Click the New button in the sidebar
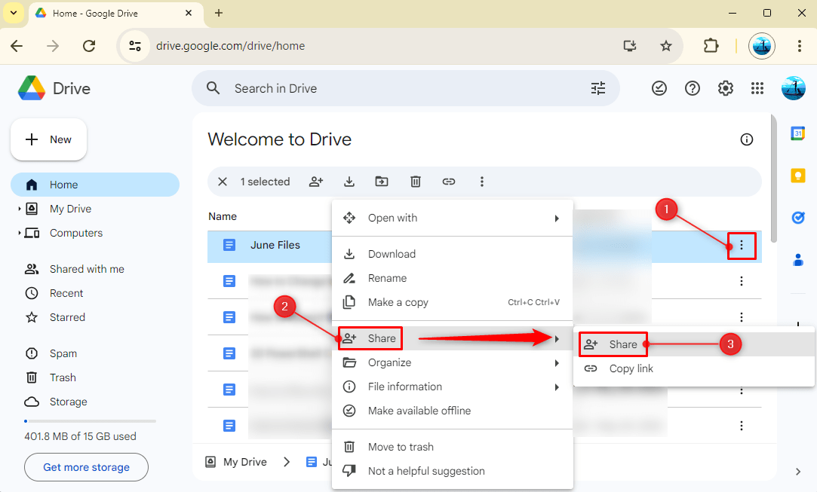Screen dimensions: 817x492 click(48, 139)
